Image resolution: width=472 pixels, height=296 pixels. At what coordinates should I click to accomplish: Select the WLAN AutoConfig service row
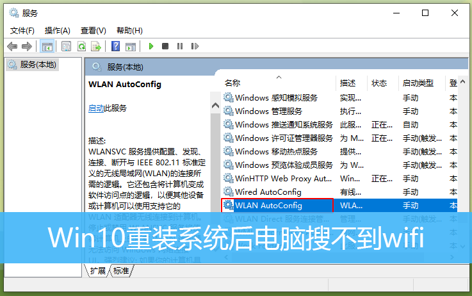coord(340,206)
